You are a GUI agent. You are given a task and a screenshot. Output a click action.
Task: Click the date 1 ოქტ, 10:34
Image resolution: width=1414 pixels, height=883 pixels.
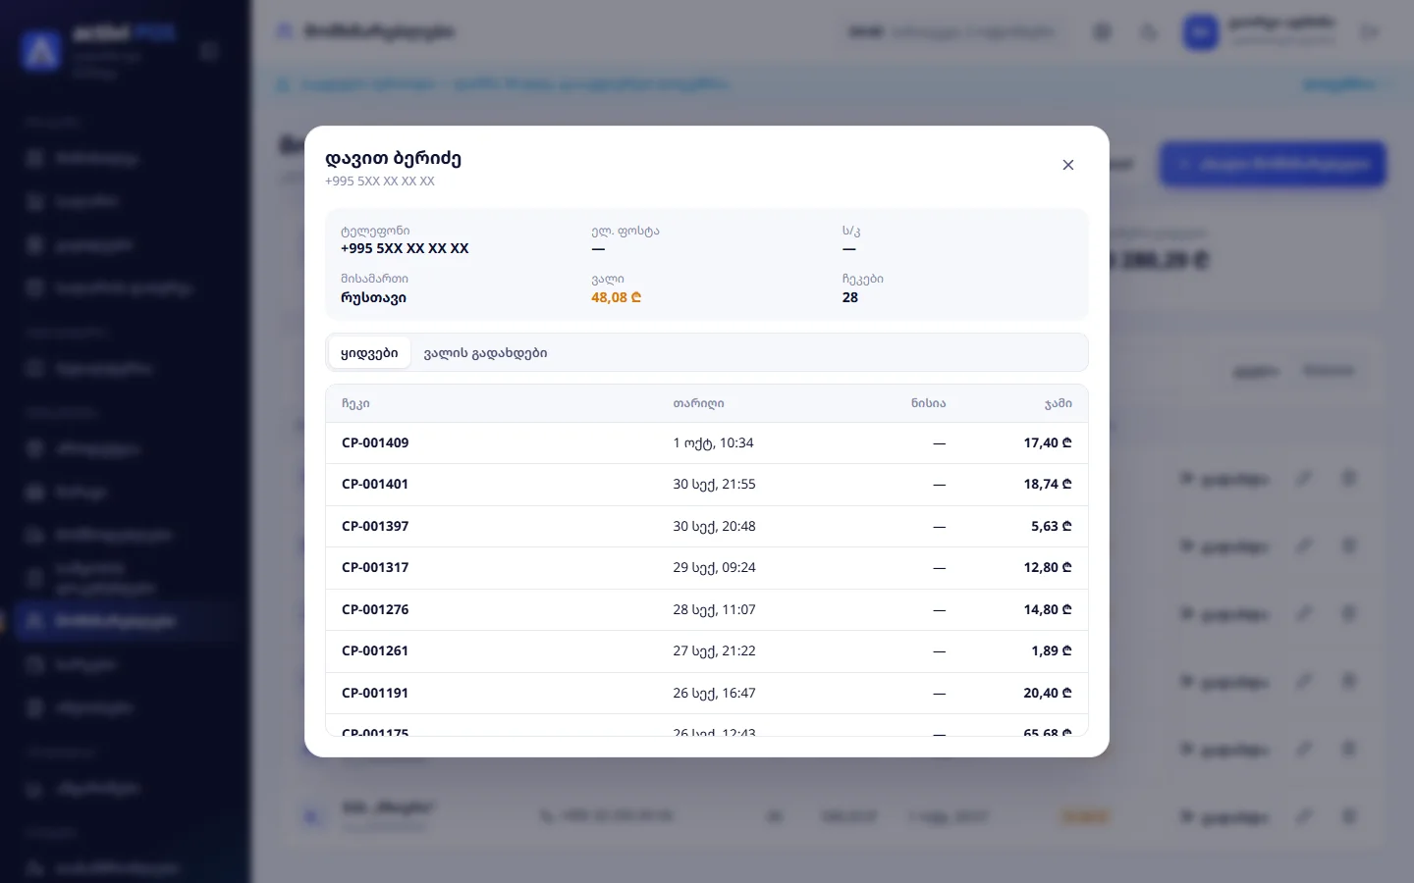point(713,442)
